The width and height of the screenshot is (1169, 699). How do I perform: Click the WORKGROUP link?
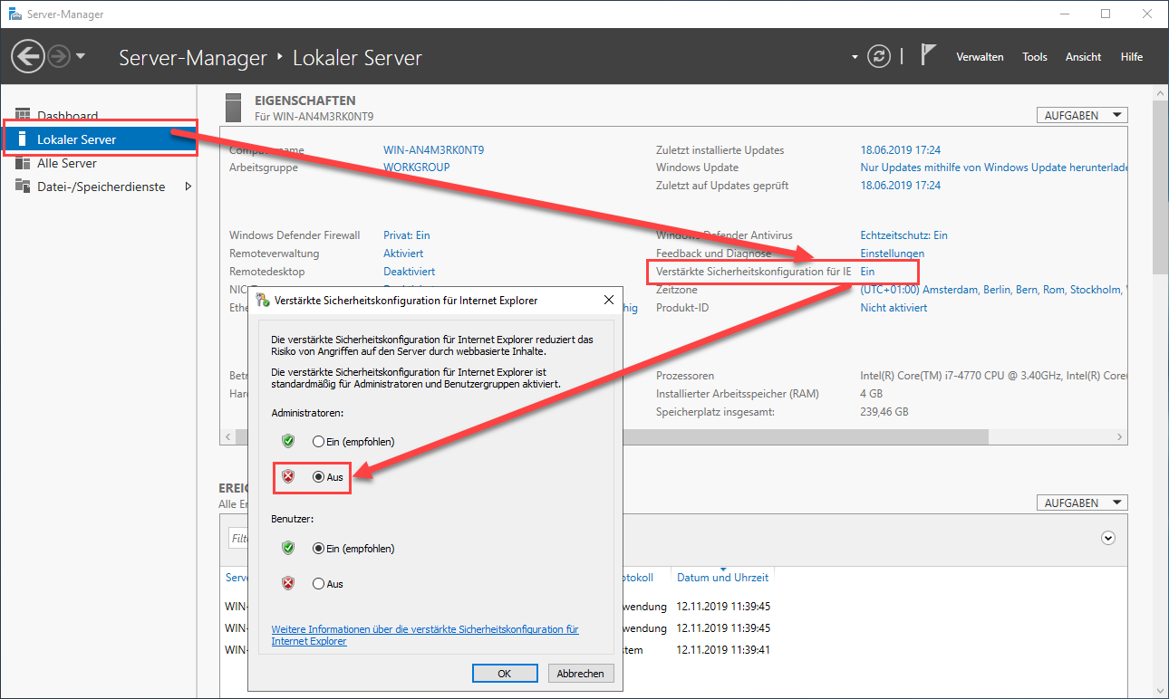tap(416, 168)
